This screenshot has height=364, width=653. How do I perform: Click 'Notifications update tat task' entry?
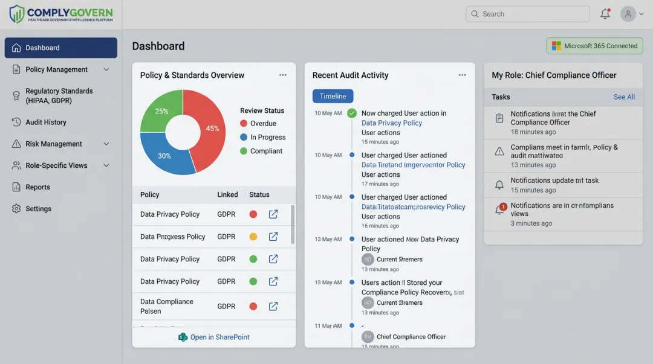click(x=563, y=185)
